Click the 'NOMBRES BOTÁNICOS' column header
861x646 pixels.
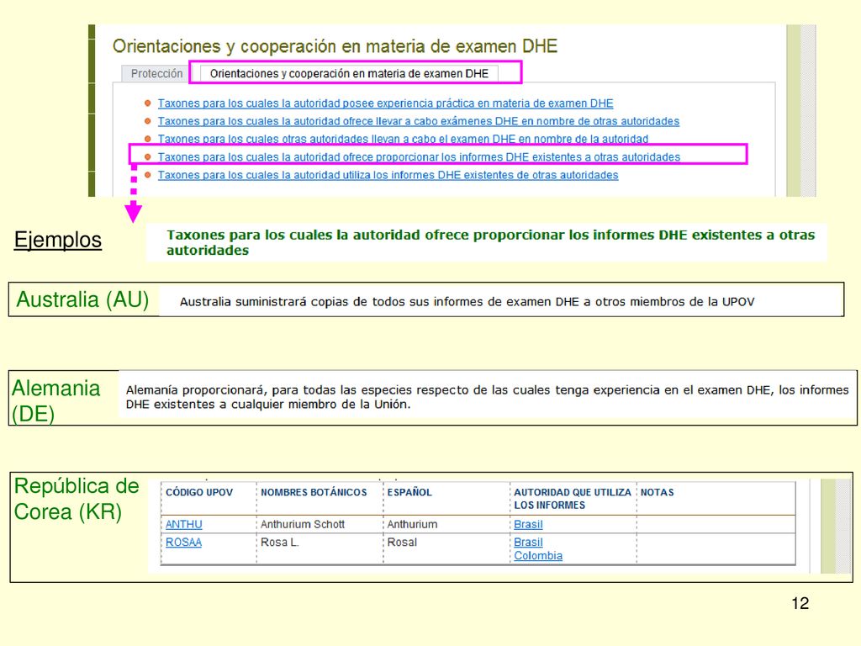(x=314, y=493)
